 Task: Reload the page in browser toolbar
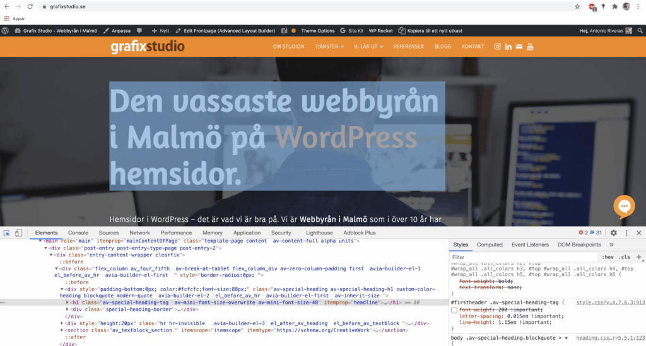30,6
